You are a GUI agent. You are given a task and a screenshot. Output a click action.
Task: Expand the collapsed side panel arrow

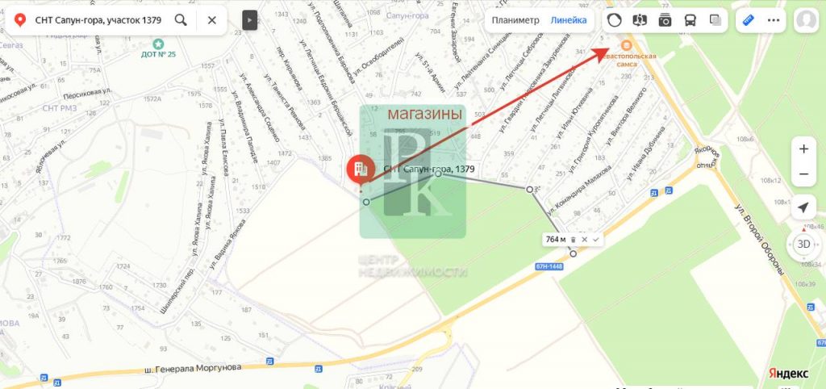(x=250, y=20)
